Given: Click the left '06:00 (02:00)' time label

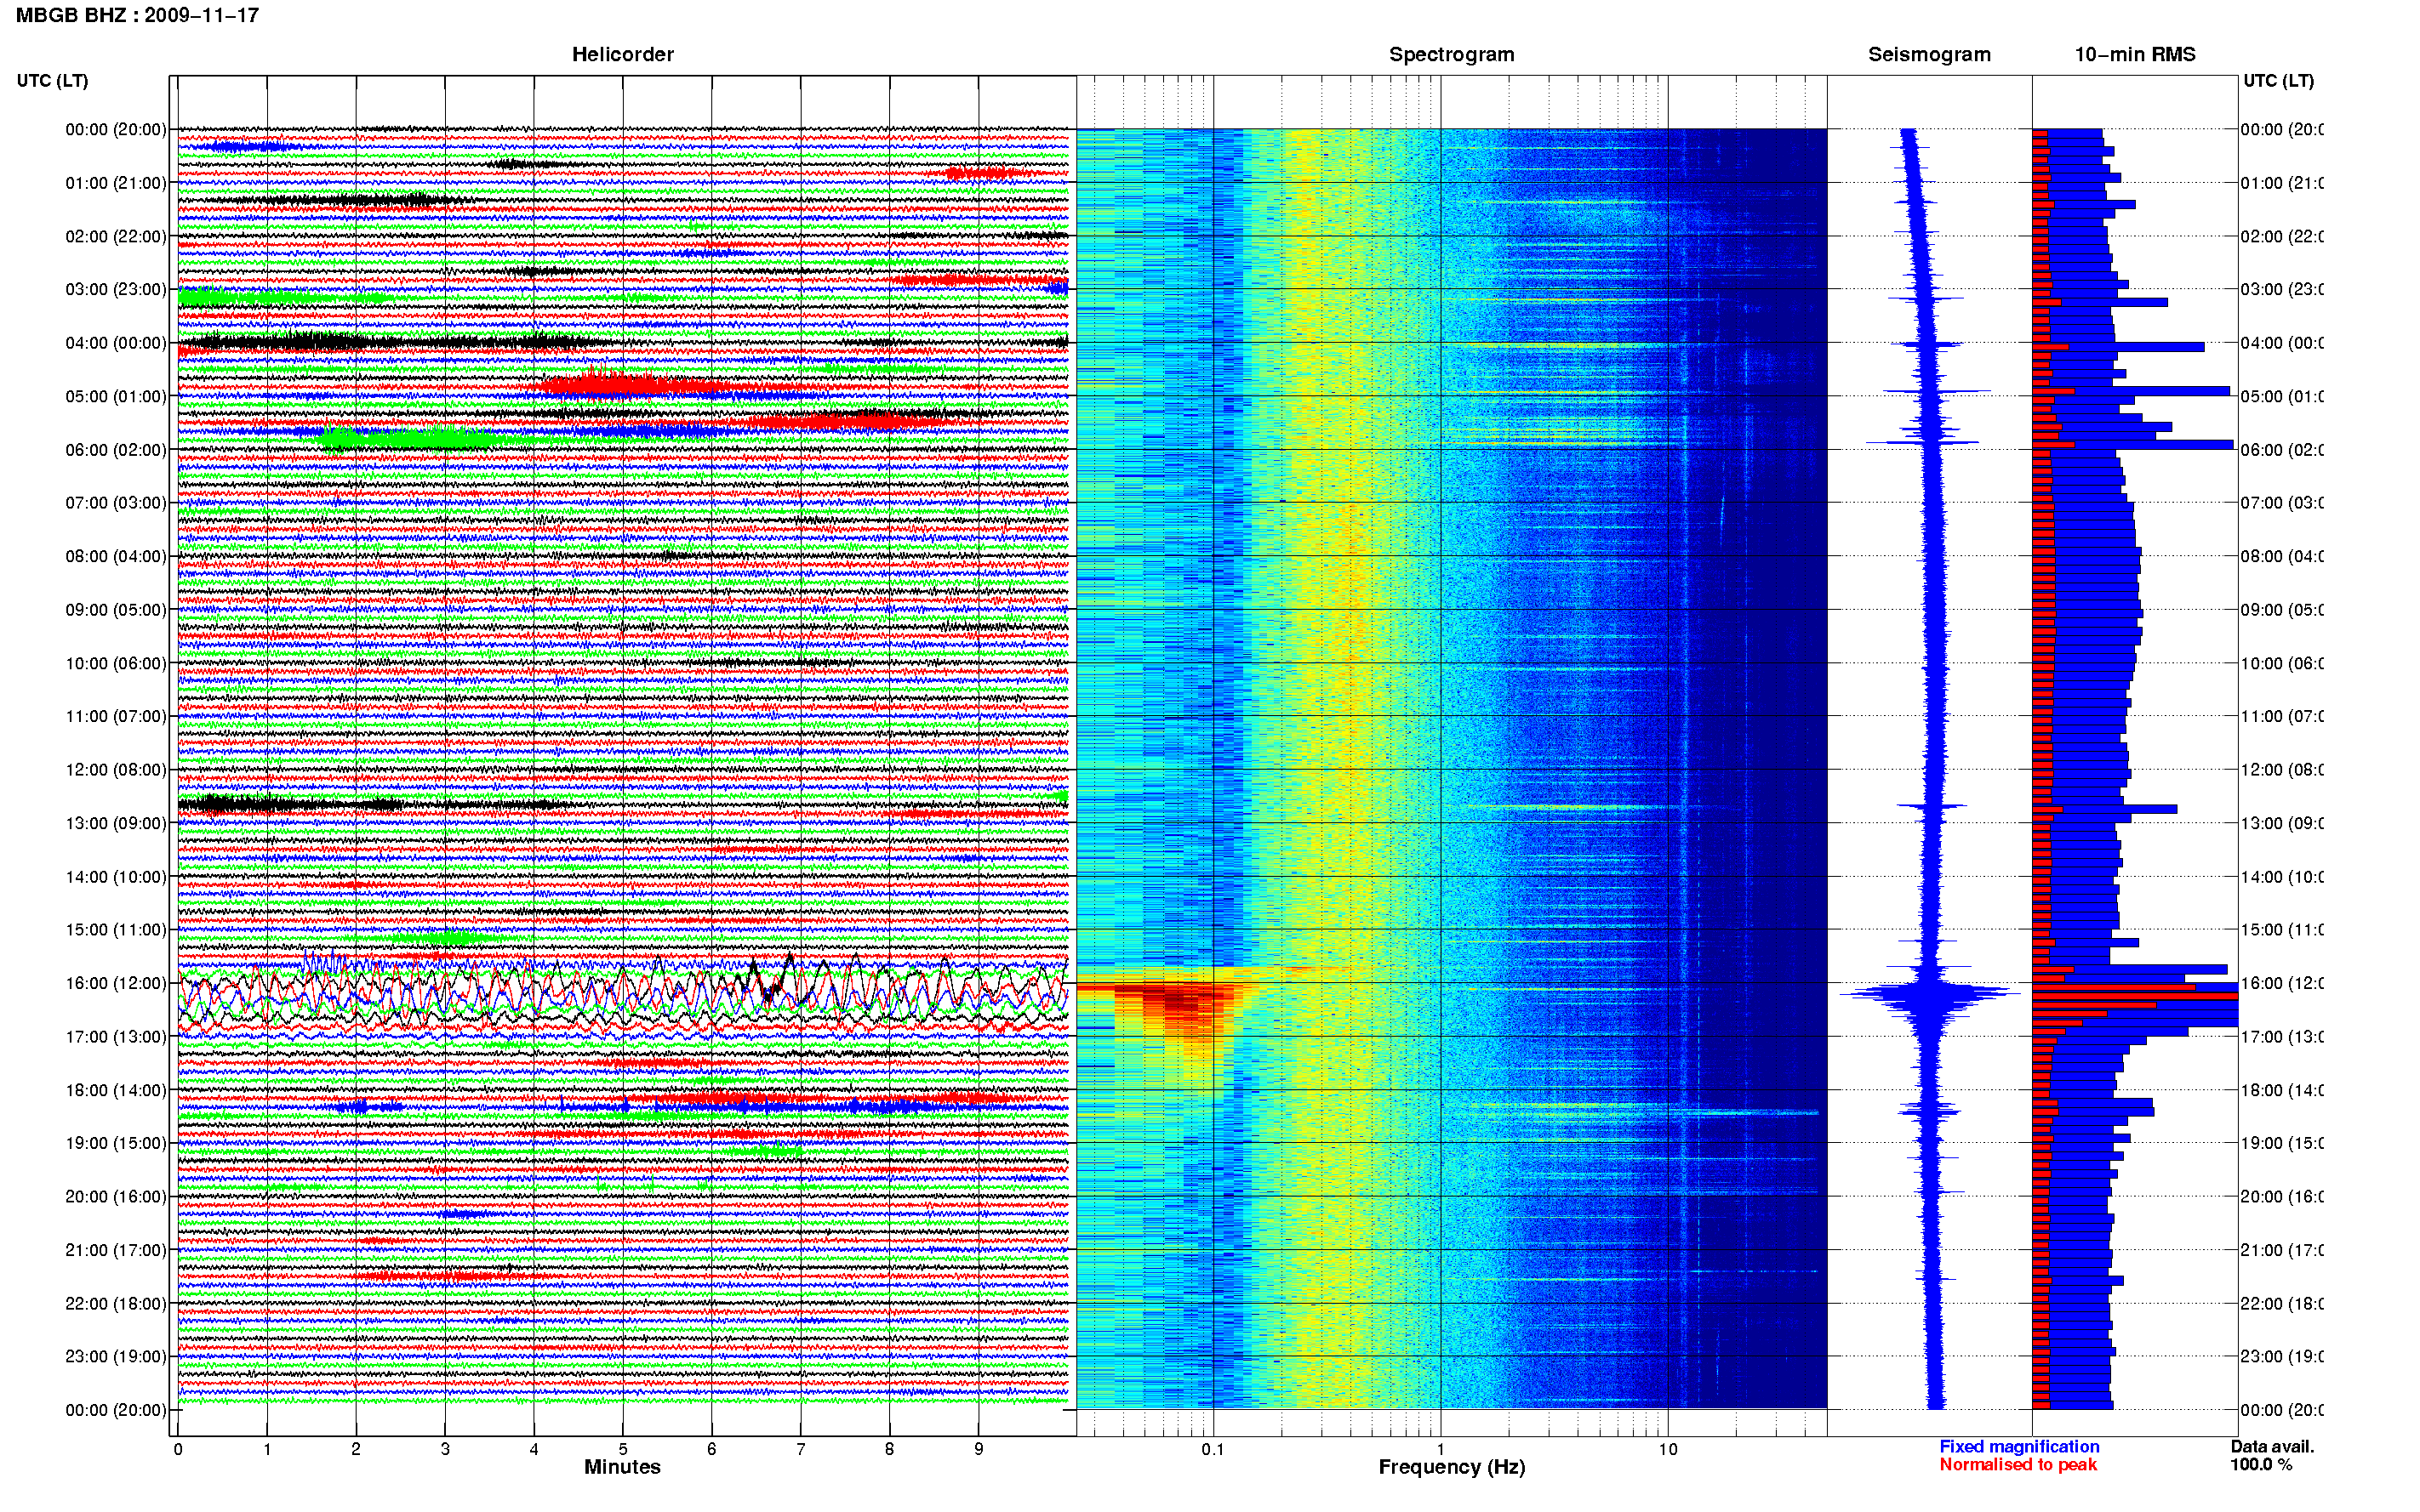Looking at the screenshot, I should pyautogui.click(x=116, y=450).
